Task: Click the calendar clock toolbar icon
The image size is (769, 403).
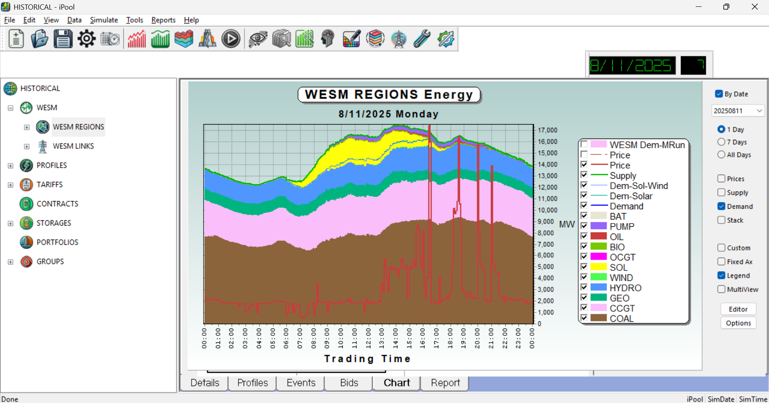Action: coord(110,39)
